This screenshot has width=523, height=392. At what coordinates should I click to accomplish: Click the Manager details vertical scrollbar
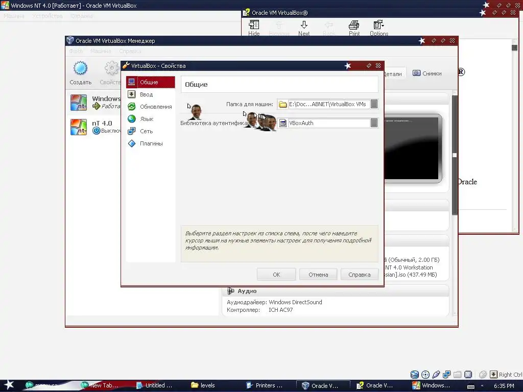coord(455,155)
